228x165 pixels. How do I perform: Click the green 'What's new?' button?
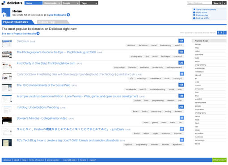[x=220, y=160]
